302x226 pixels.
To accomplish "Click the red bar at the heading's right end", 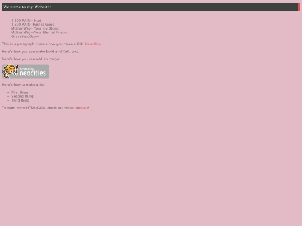I will click(x=299, y=7).
